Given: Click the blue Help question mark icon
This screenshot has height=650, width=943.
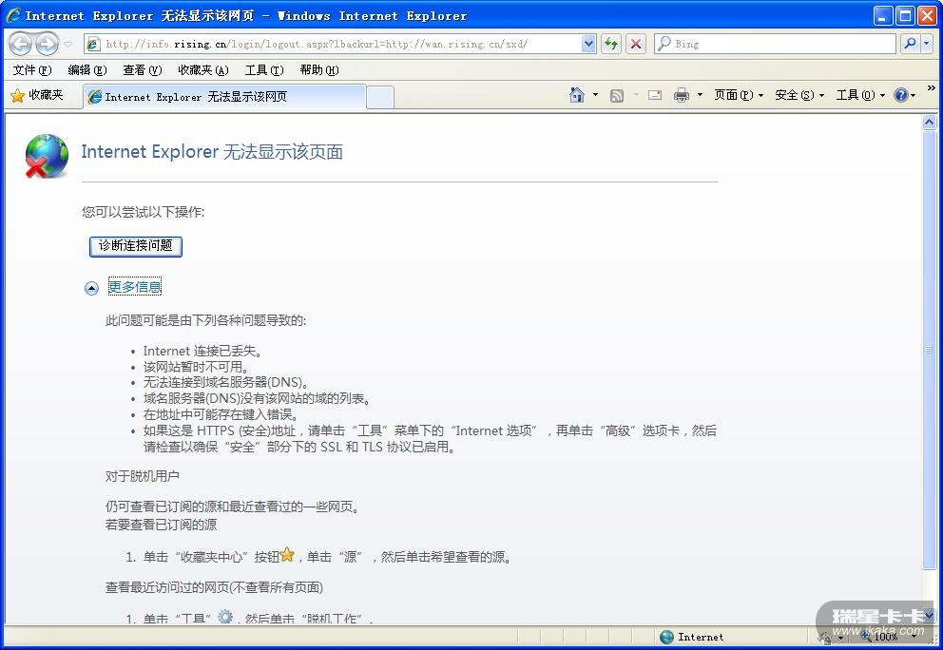Looking at the screenshot, I should pos(901,95).
